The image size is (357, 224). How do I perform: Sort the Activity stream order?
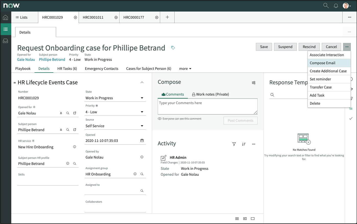coord(244,144)
